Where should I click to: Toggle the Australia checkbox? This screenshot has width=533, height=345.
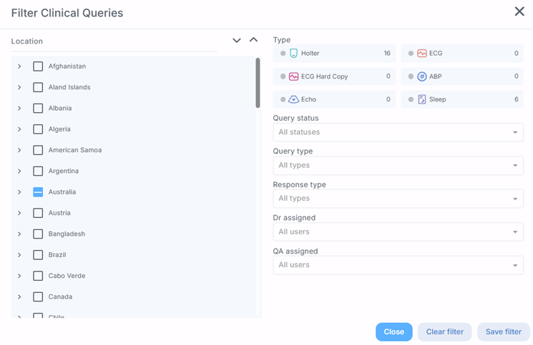click(x=39, y=192)
